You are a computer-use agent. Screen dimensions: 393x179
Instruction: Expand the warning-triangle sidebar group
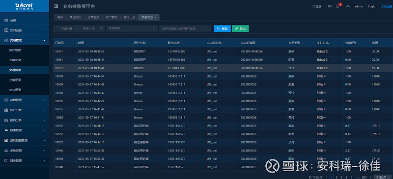point(25,130)
